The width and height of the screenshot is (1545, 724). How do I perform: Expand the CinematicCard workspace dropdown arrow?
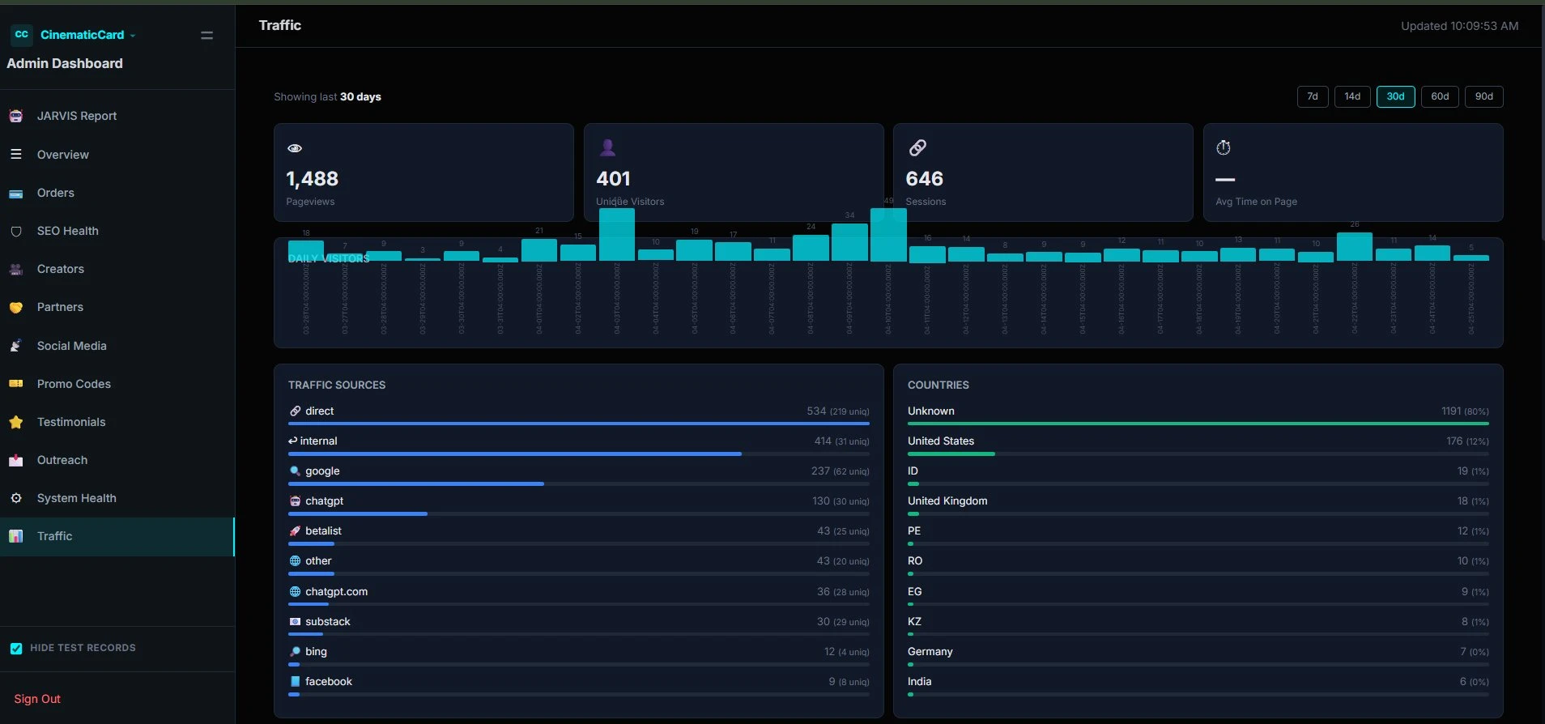tap(133, 36)
